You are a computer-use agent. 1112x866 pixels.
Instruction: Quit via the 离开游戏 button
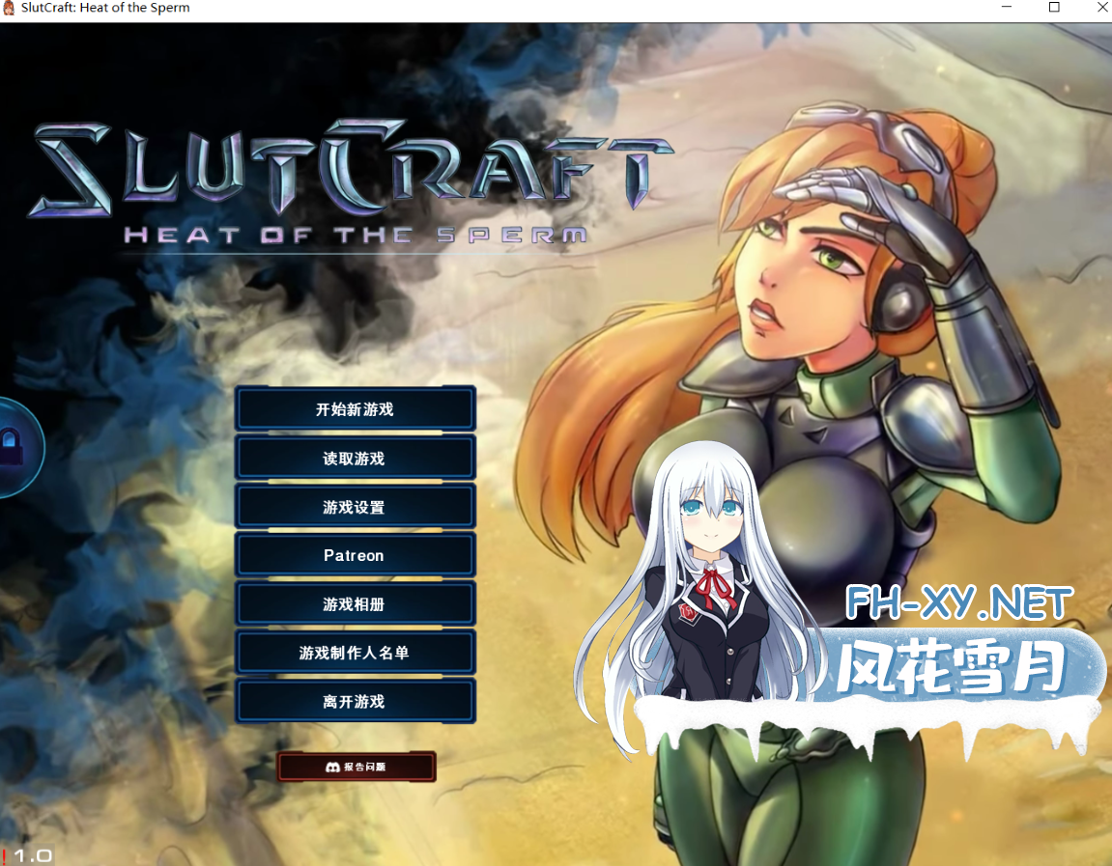355,701
